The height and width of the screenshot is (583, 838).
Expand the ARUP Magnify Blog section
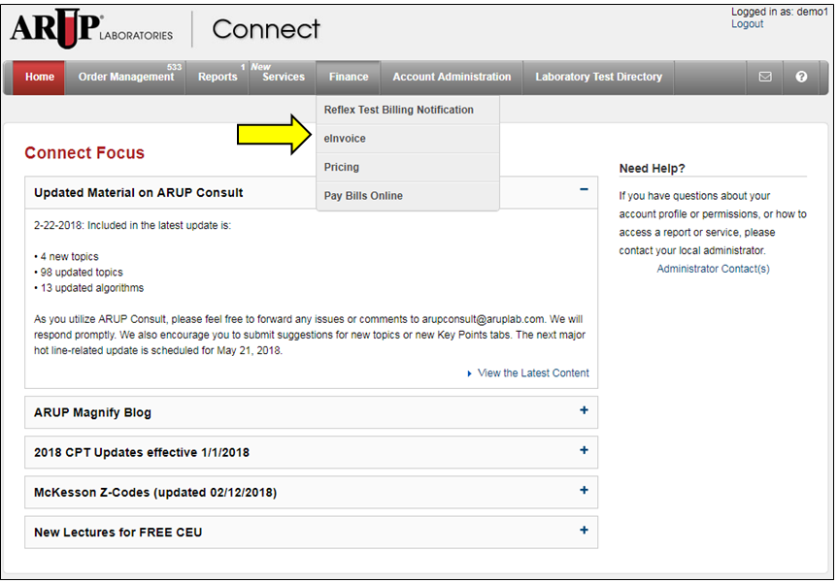[585, 410]
